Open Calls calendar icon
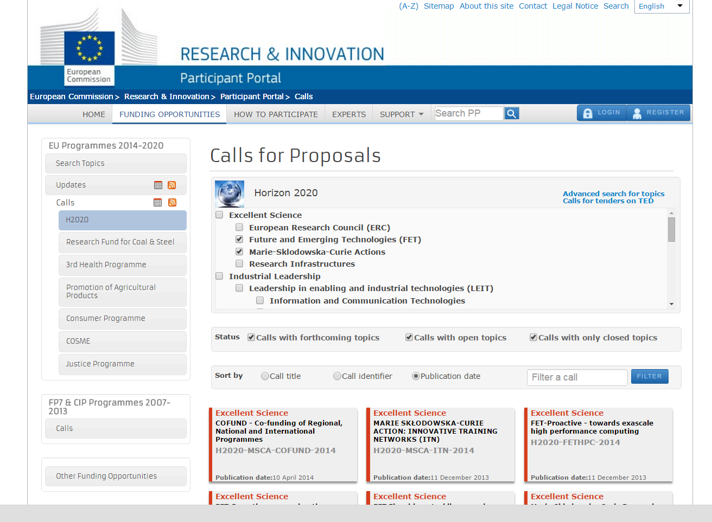 (x=158, y=203)
